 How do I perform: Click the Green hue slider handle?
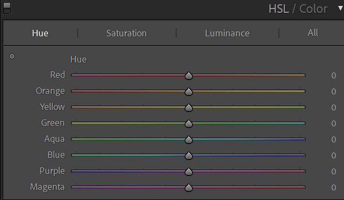click(x=189, y=124)
